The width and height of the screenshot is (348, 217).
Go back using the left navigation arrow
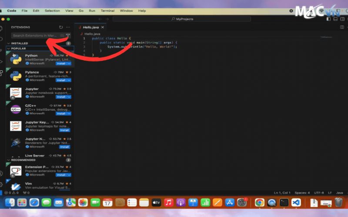[x=100, y=19]
